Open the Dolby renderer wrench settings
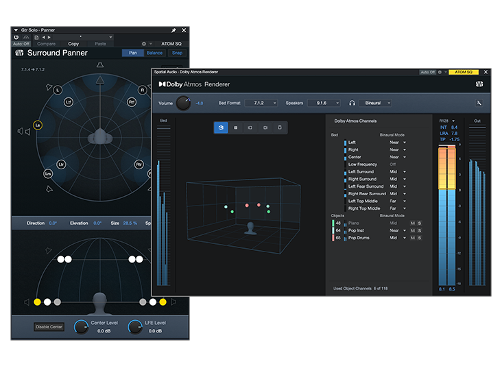 tap(478, 103)
